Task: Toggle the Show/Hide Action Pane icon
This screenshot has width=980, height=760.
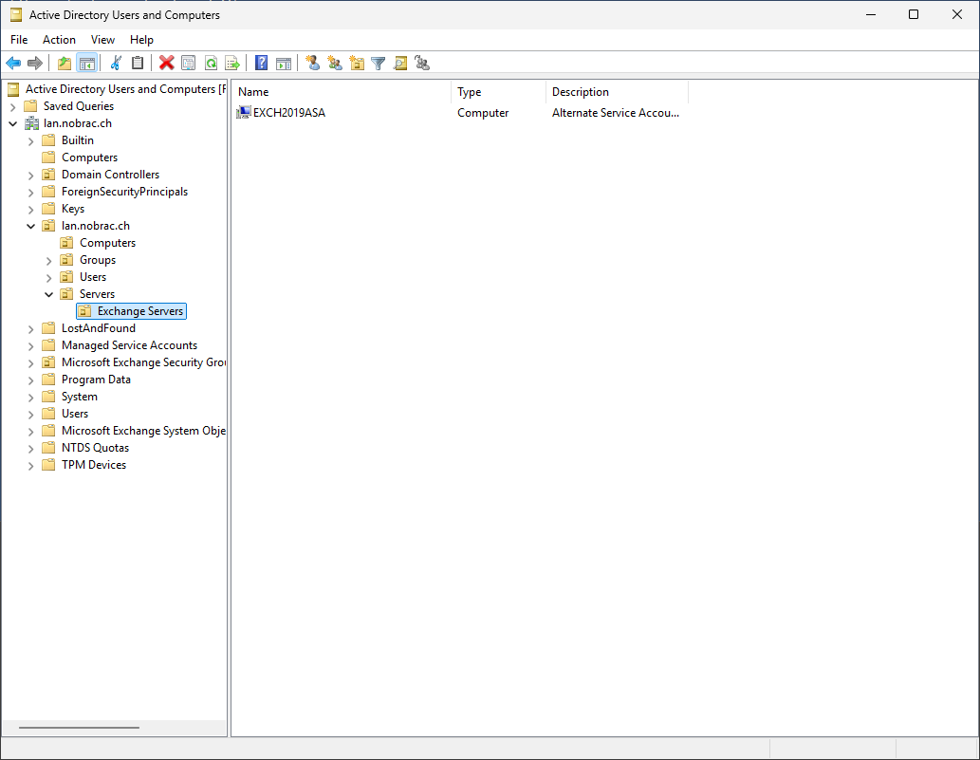Action: (284, 64)
